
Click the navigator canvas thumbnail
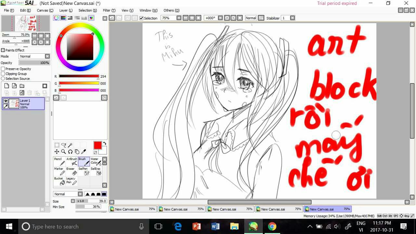pyautogui.click(x=26, y=23)
